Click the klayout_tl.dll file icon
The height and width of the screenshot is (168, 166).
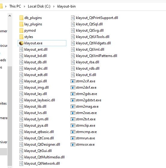(73, 75)
